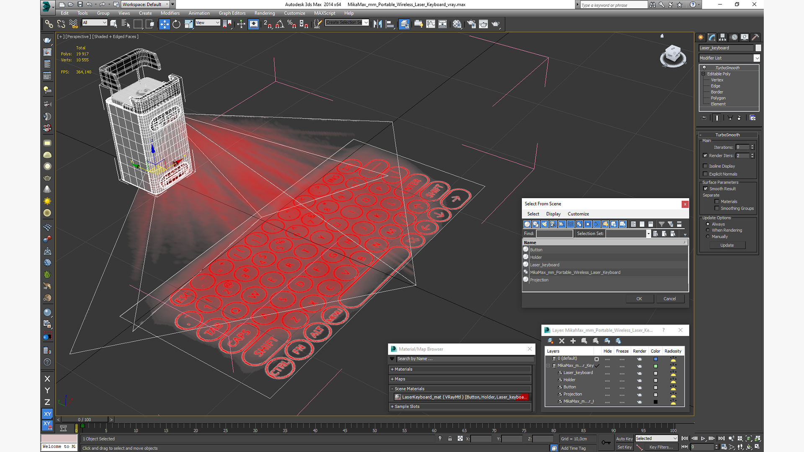Open the key mode Selected dropdown
This screenshot has height=452, width=804.
pos(656,438)
